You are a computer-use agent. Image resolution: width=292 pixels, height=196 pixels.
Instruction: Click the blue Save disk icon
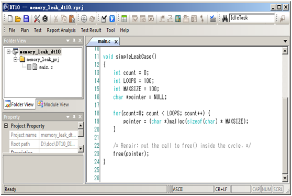(26, 19)
